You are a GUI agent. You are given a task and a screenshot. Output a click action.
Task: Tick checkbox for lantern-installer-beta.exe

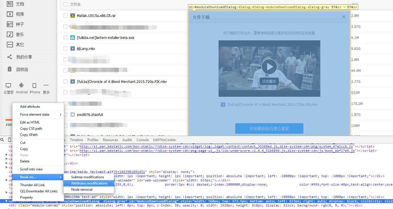click(x=65, y=38)
